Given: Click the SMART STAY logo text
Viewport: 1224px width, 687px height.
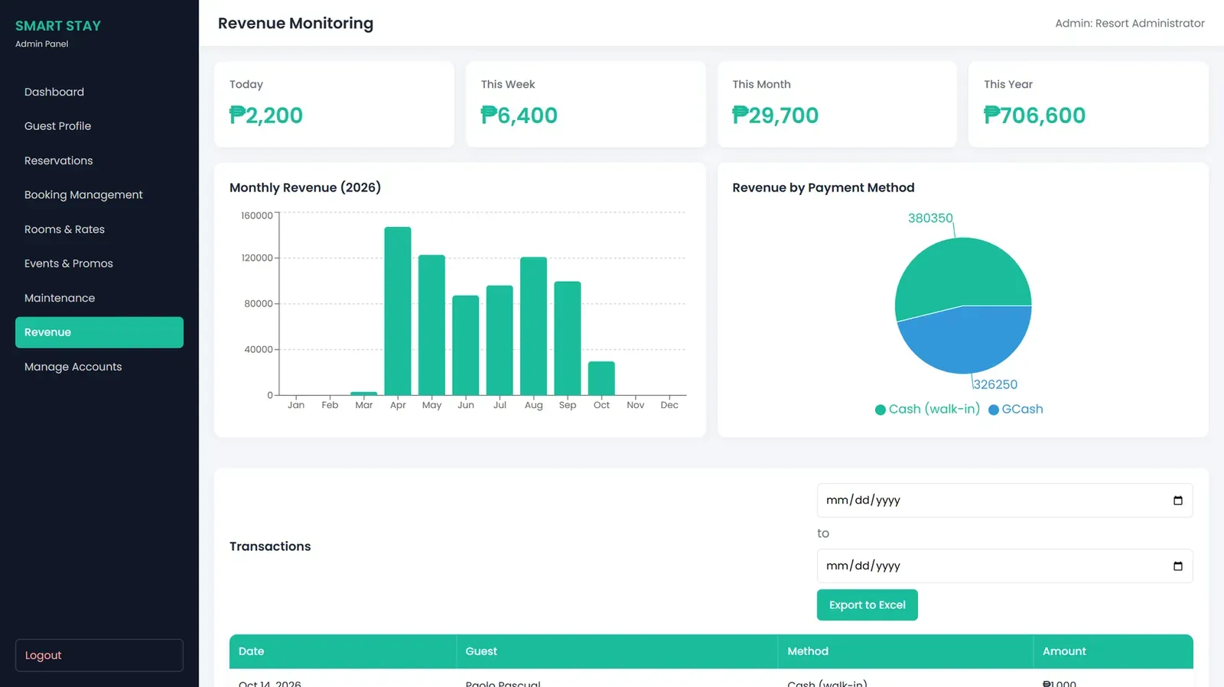Looking at the screenshot, I should pyautogui.click(x=58, y=26).
